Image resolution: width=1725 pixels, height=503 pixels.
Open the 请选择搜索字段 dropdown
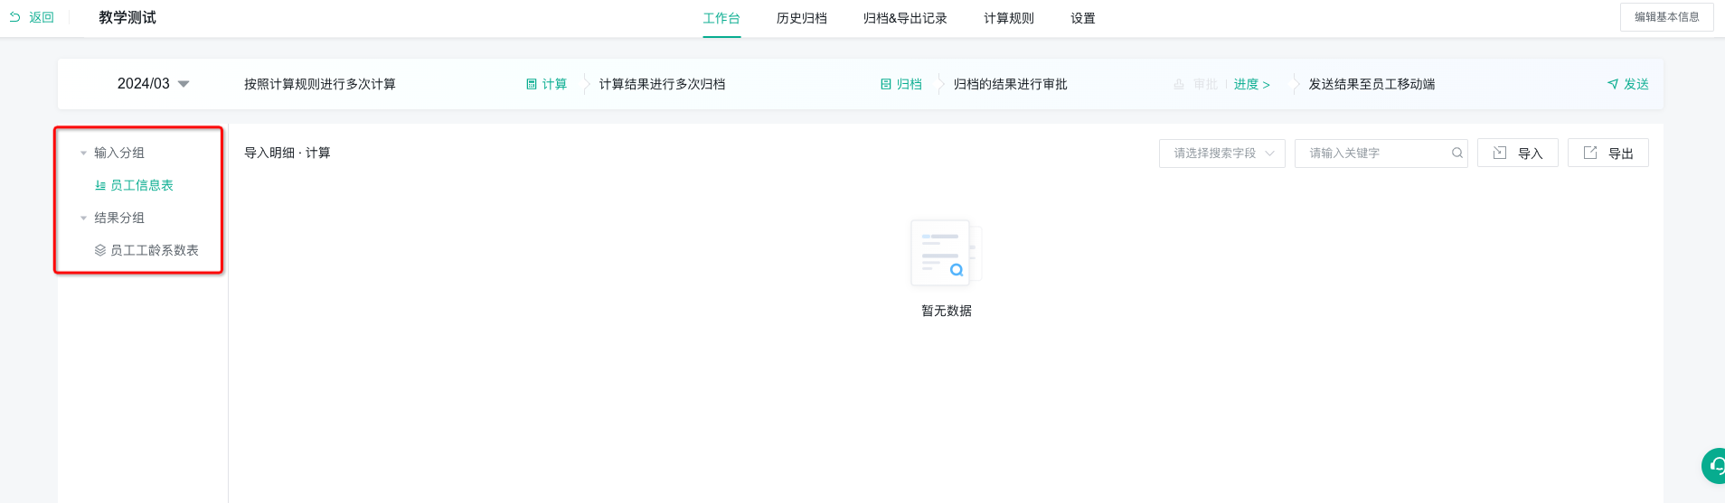1222,153
